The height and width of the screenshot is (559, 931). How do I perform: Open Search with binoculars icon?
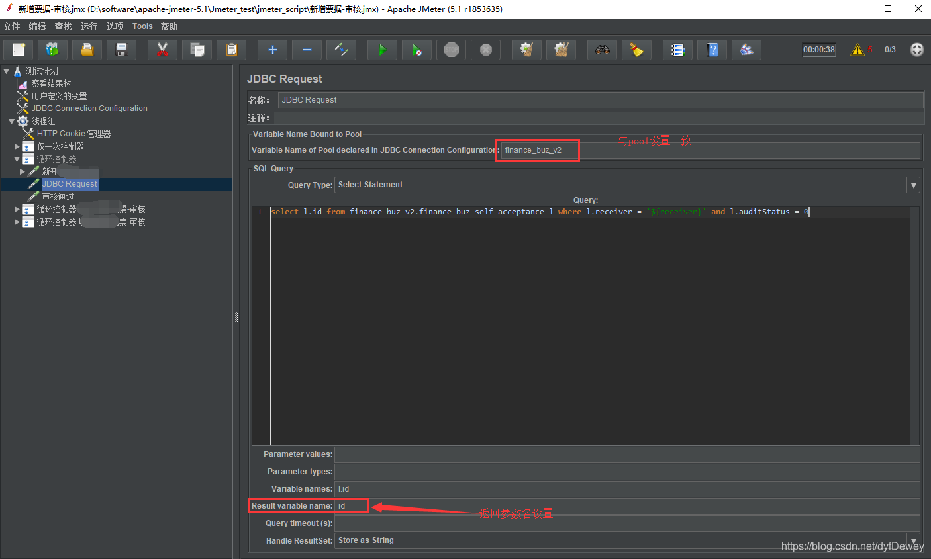tap(602, 50)
